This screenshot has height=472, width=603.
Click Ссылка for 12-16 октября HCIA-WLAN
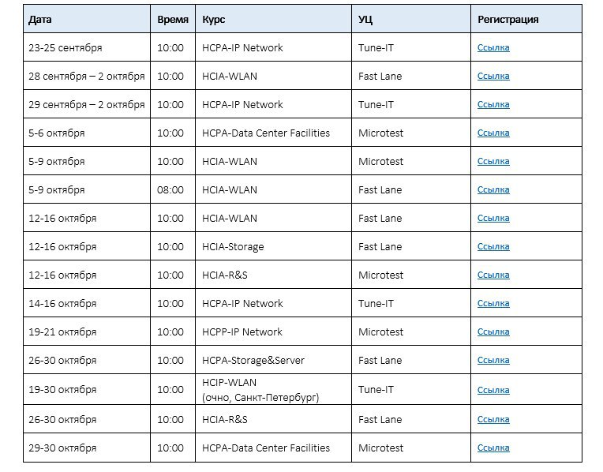click(x=493, y=218)
